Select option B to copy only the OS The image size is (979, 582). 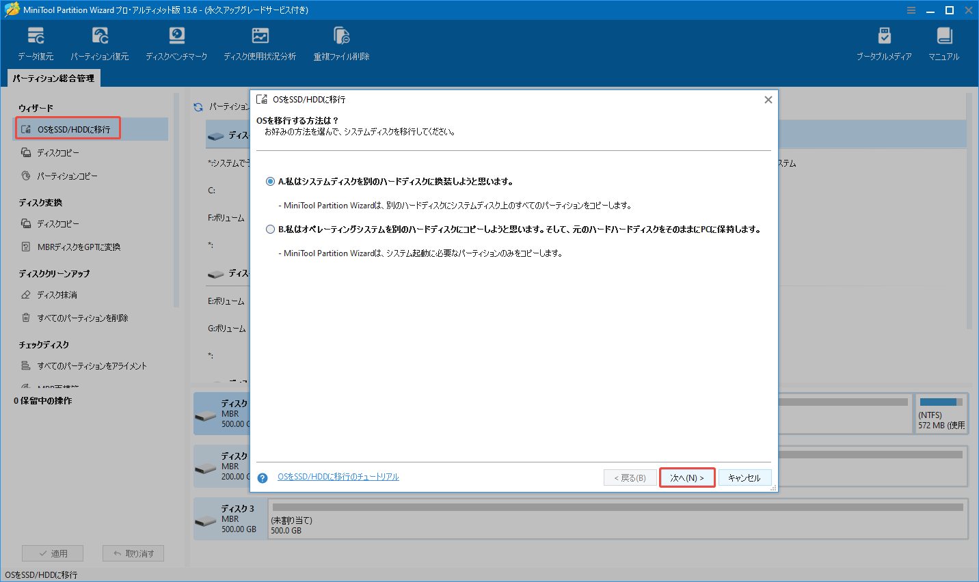pos(271,229)
